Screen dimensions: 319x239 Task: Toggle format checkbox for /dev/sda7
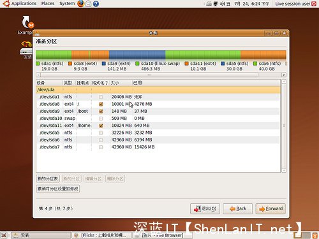click(x=101, y=147)
